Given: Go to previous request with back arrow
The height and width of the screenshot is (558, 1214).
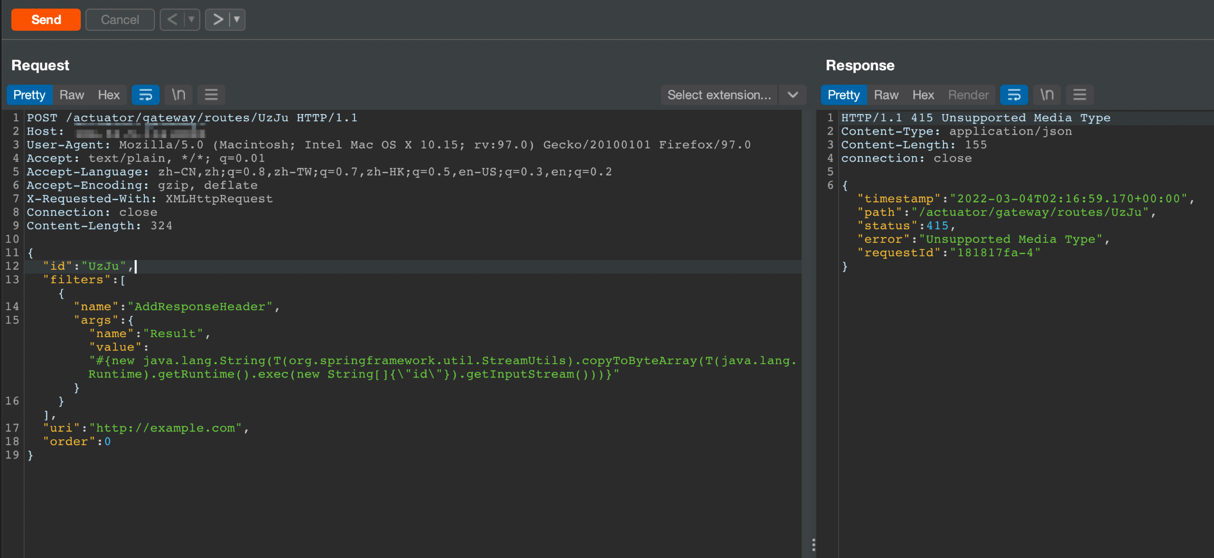Looking at the screenshot, I should (x=172, y=19).
